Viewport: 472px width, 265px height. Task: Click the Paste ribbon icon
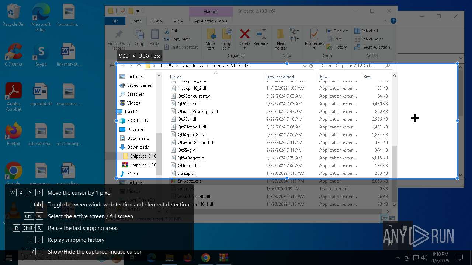[155, 35]
